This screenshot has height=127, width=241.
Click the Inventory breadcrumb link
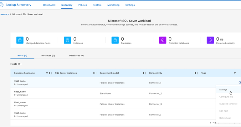pyautogui.click(x=4, y=14)
